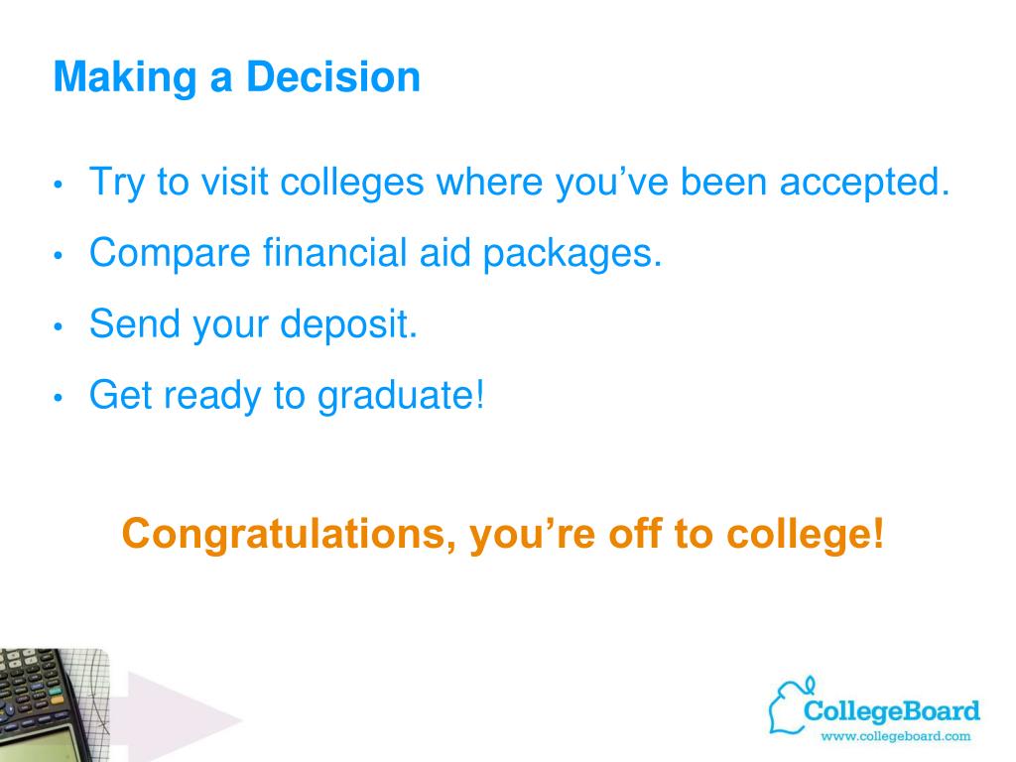
Task: Select the 'Compare financial aid packages' line
Action: [x=376, y=253]
